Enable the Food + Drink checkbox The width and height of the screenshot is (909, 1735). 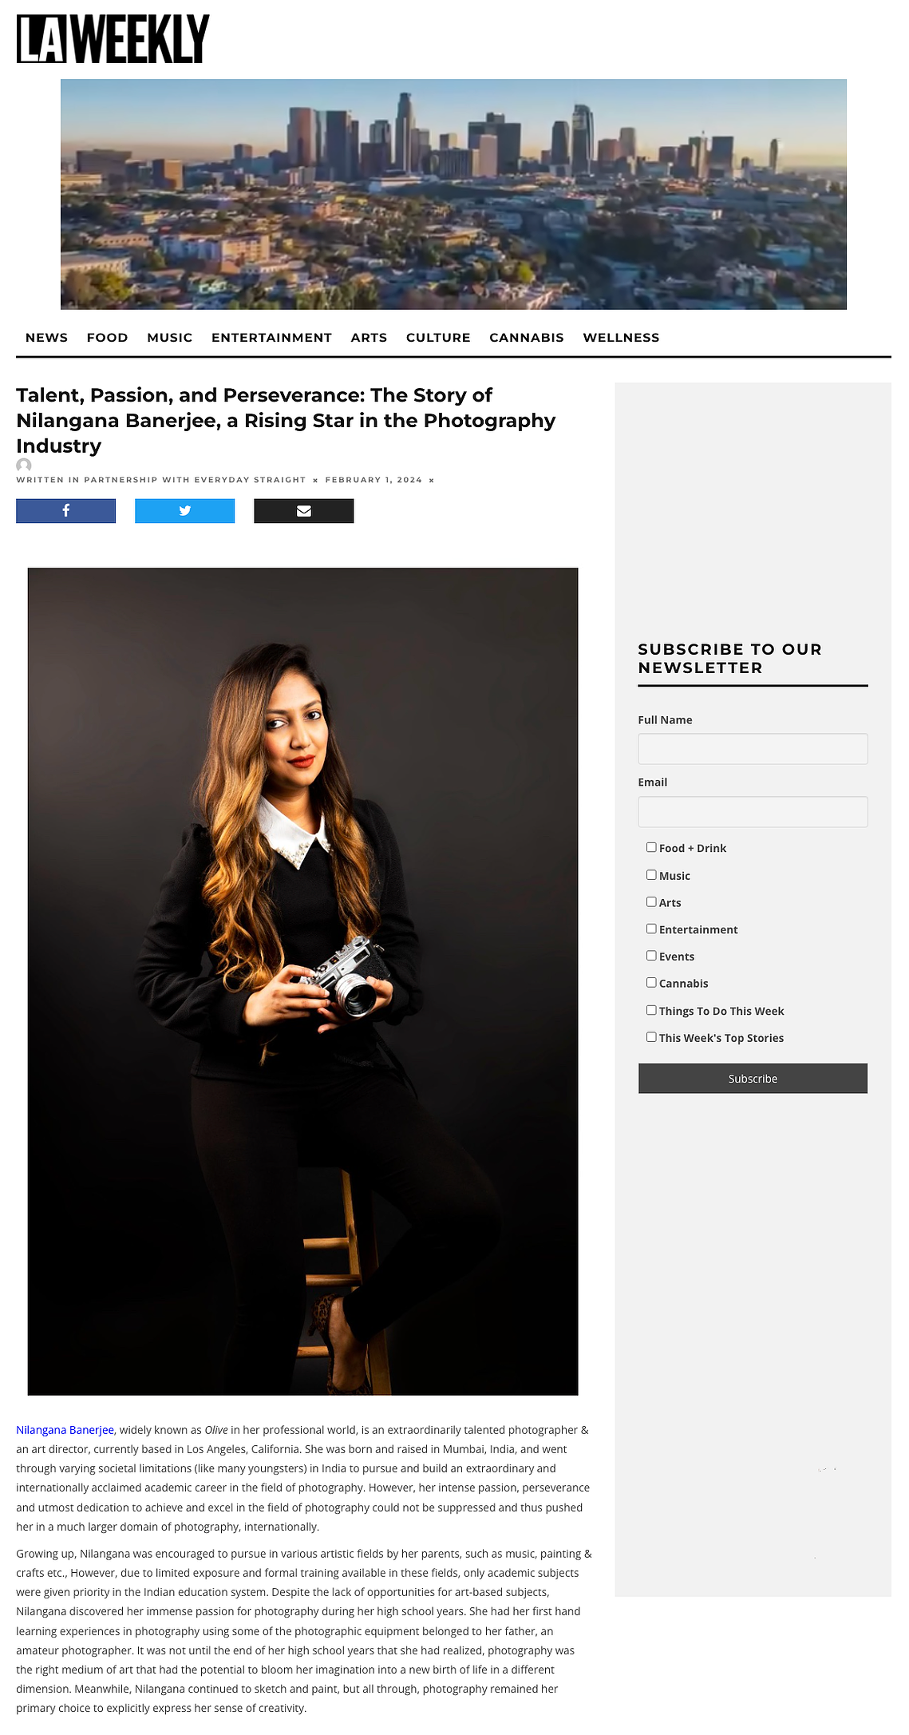[x=651, y=847]
